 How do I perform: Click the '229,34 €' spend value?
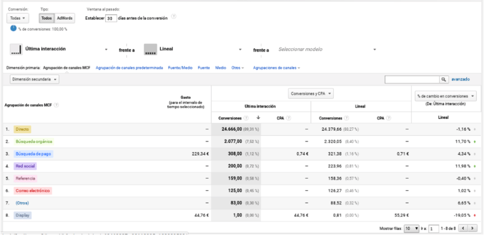tap(200, 154)
